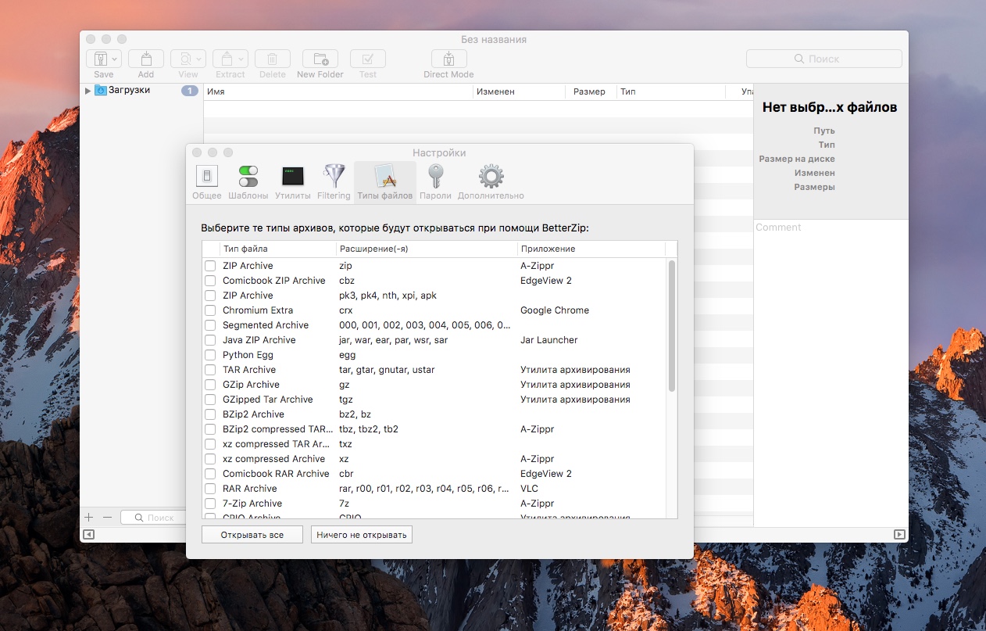The height and width of the screenshot is (631, 986).
Task: Click the Открывать все button
Action: (x=252, y=535)
